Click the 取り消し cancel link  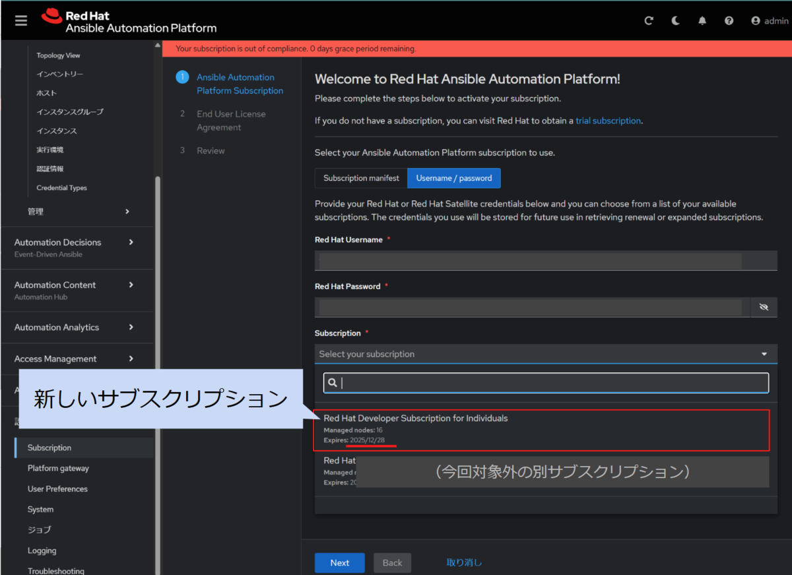point(464,562)
